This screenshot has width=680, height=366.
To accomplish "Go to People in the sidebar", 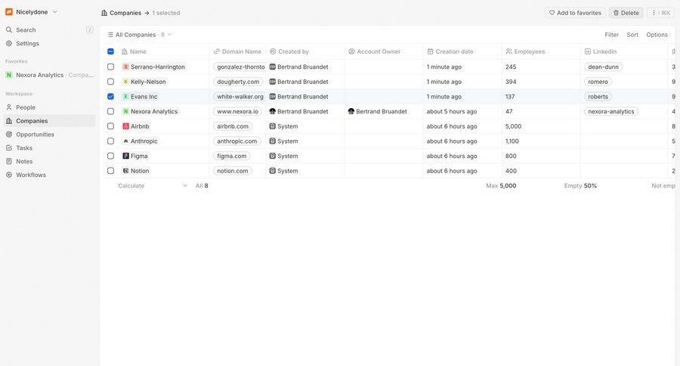I will point(49,107).
